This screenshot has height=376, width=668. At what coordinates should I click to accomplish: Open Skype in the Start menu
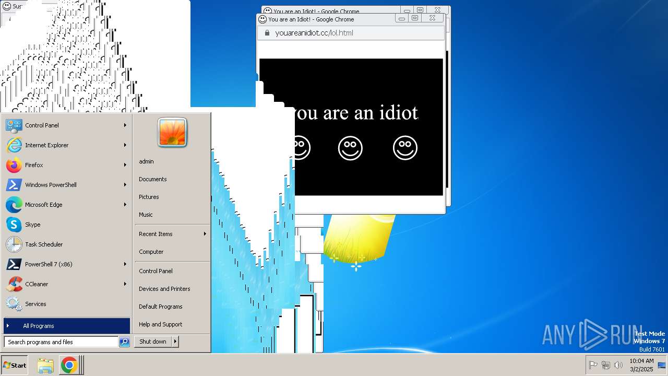pyautogui.click(x=66, y=225)
